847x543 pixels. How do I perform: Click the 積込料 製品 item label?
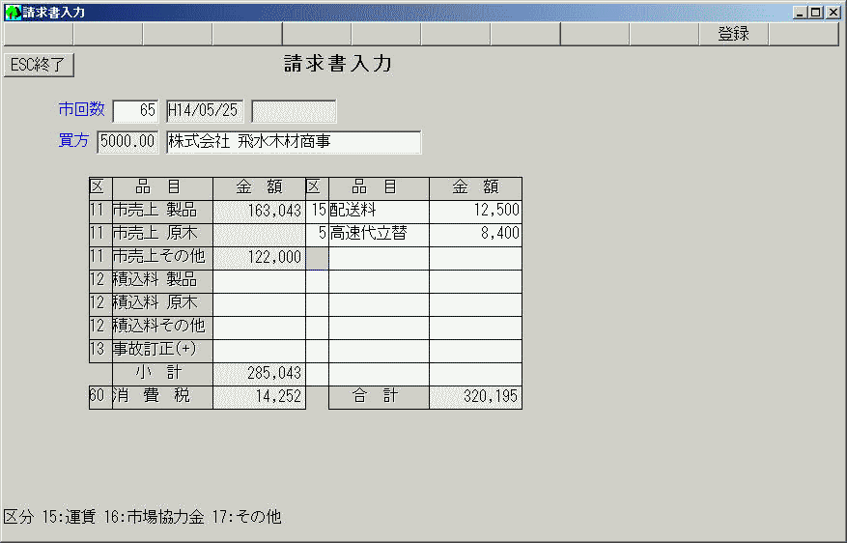pos(162,281)
